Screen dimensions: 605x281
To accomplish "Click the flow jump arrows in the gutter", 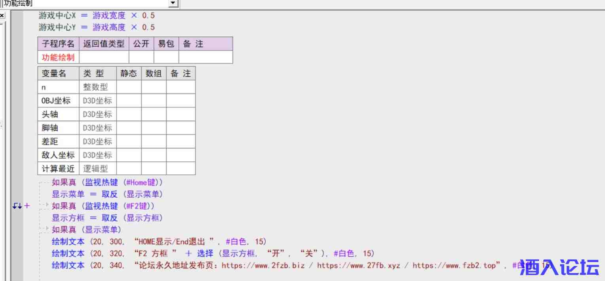I will [x=17, y=206].
